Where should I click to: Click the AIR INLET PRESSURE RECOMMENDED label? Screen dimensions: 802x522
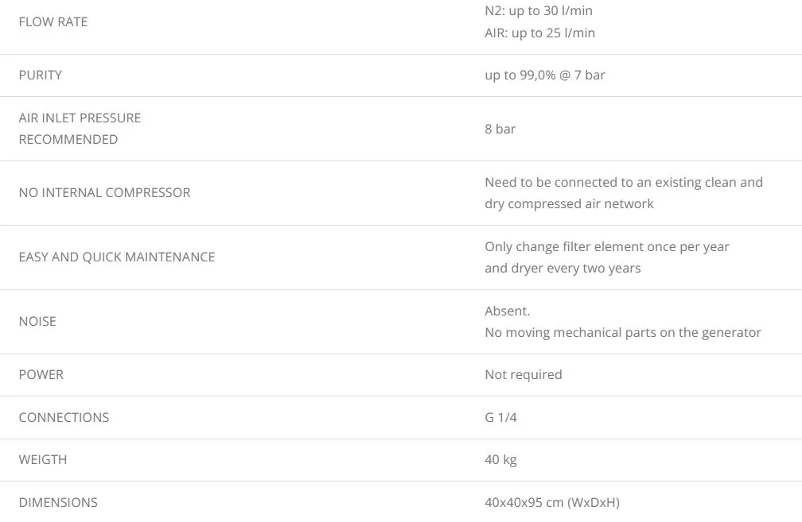click(80, 128)
